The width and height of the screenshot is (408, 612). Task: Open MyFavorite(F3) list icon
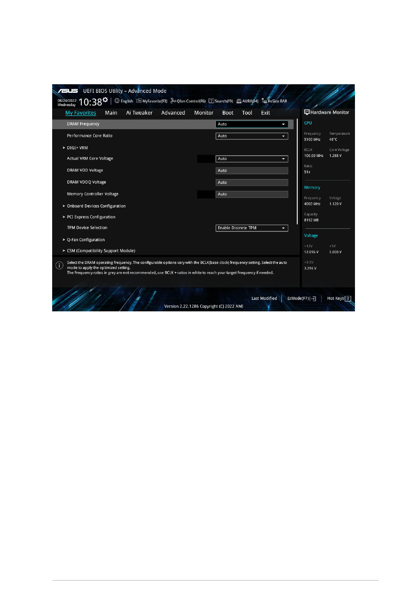click(x=139, y=101)
